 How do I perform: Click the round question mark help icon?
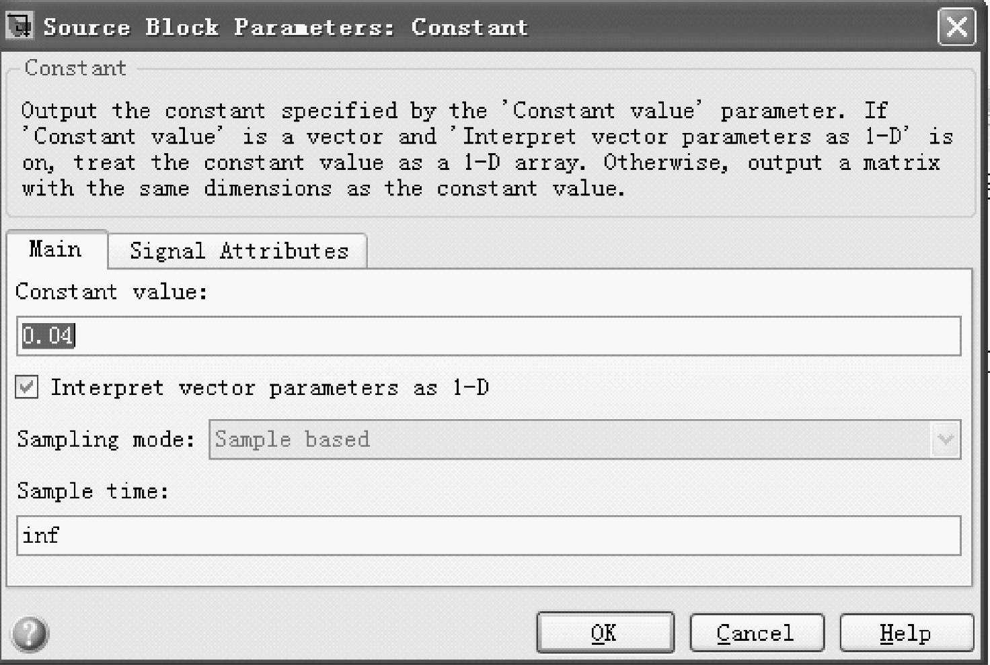[30, 633]
